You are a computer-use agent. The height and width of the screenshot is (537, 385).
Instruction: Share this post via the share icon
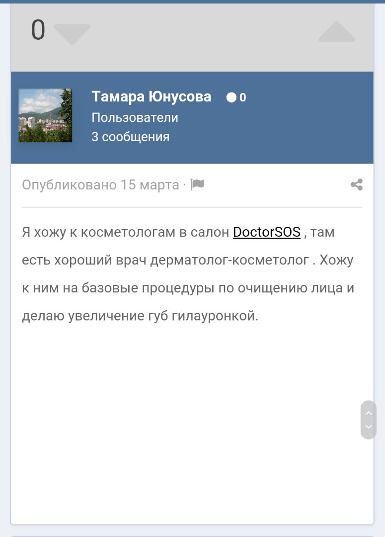pyautogui.click(x=357, y=184)
